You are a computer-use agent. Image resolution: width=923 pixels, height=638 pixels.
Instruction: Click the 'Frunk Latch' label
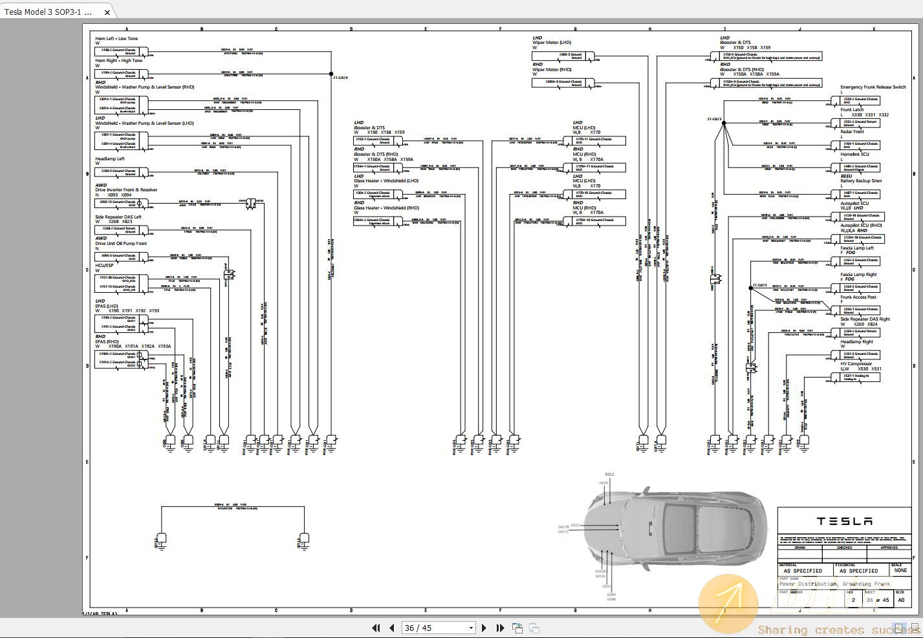852,110
